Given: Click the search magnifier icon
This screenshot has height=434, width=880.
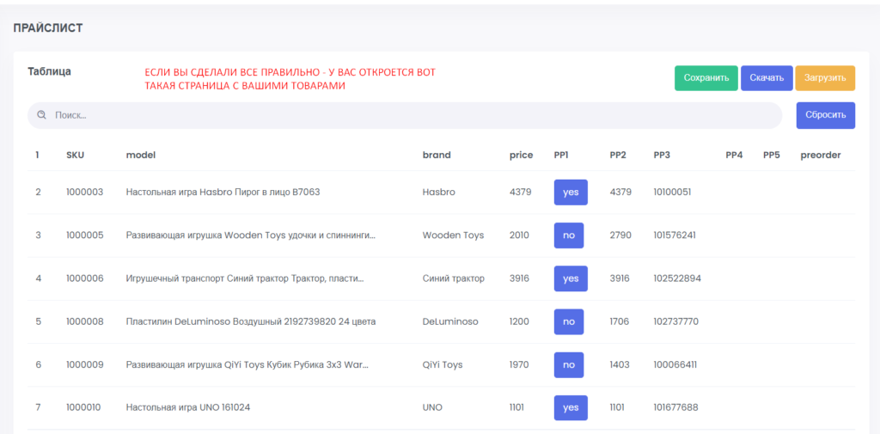Looking at the screenshot, I should tap(41, 115).
